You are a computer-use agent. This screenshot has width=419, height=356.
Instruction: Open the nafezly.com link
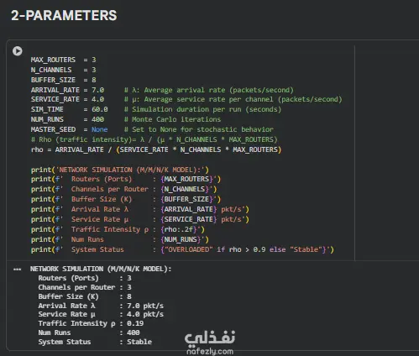tap(210, 351)
